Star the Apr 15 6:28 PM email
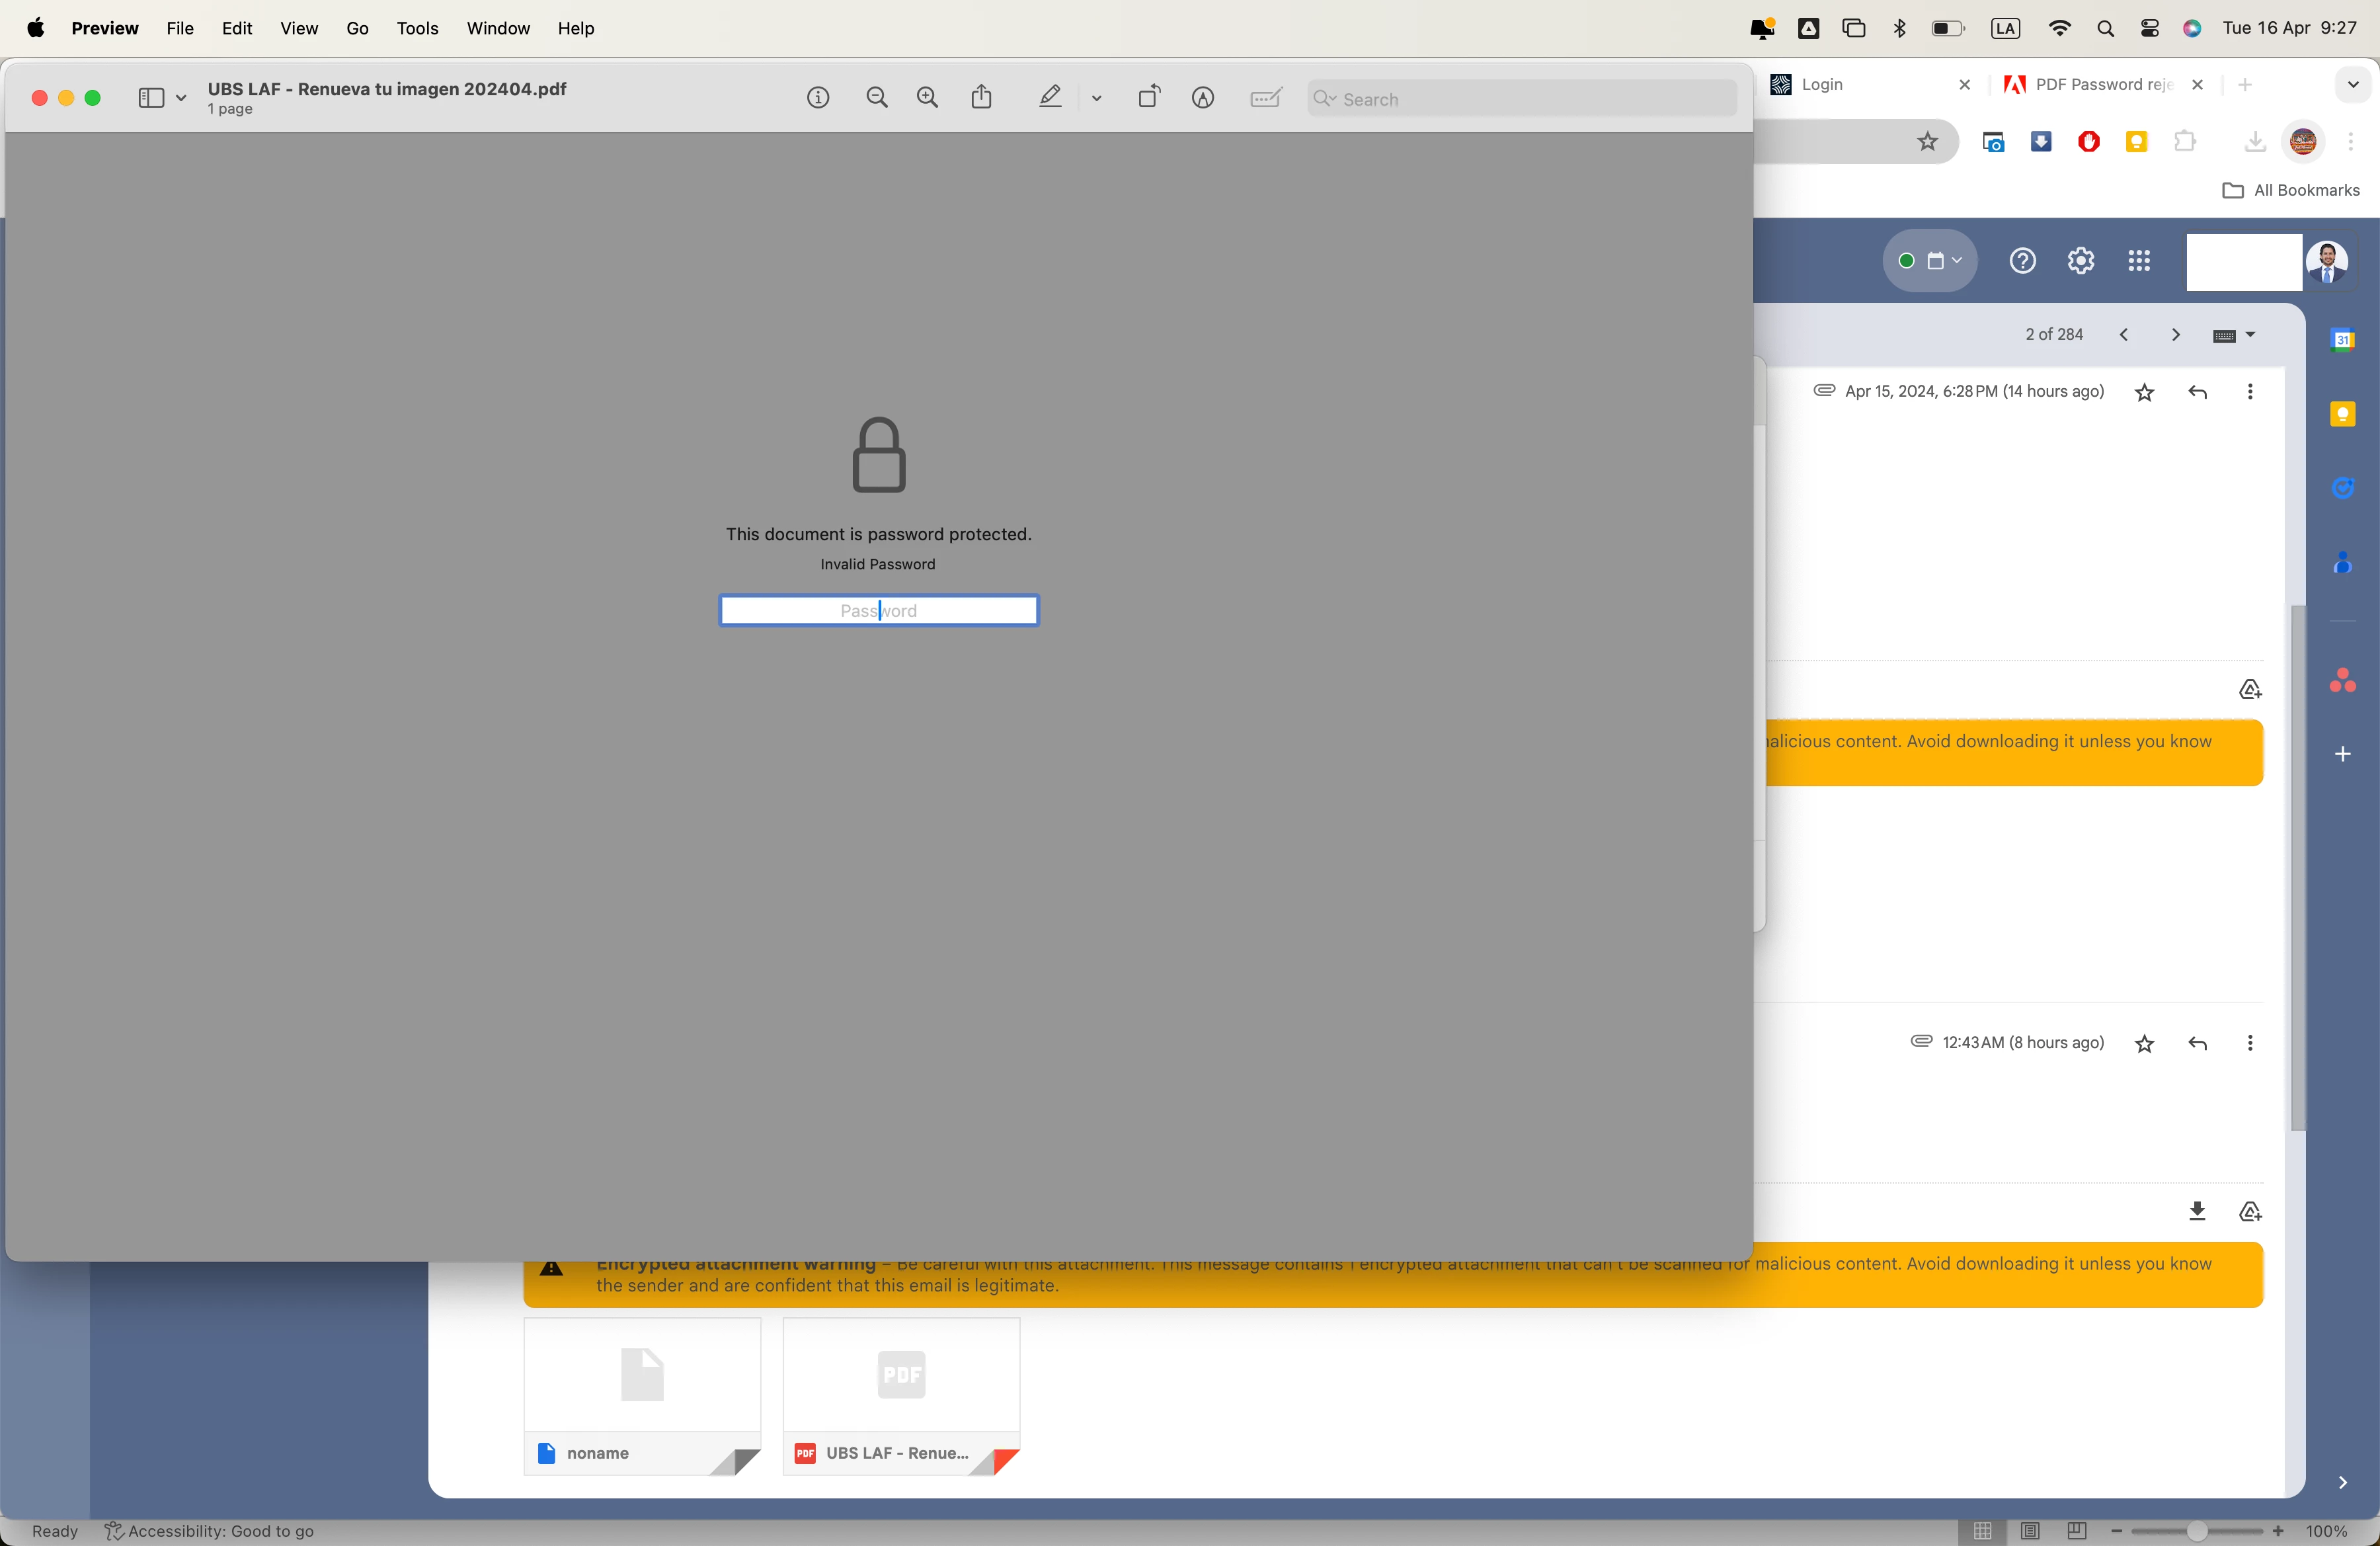Image resolution: width=2380 pixels, height=1546 pixels. point(2144,393)
